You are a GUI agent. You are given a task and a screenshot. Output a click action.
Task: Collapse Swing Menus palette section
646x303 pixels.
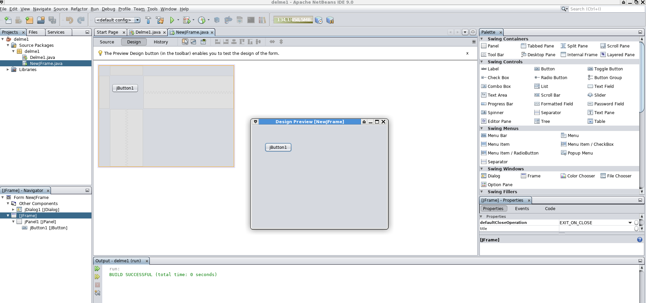coord(482,128)
